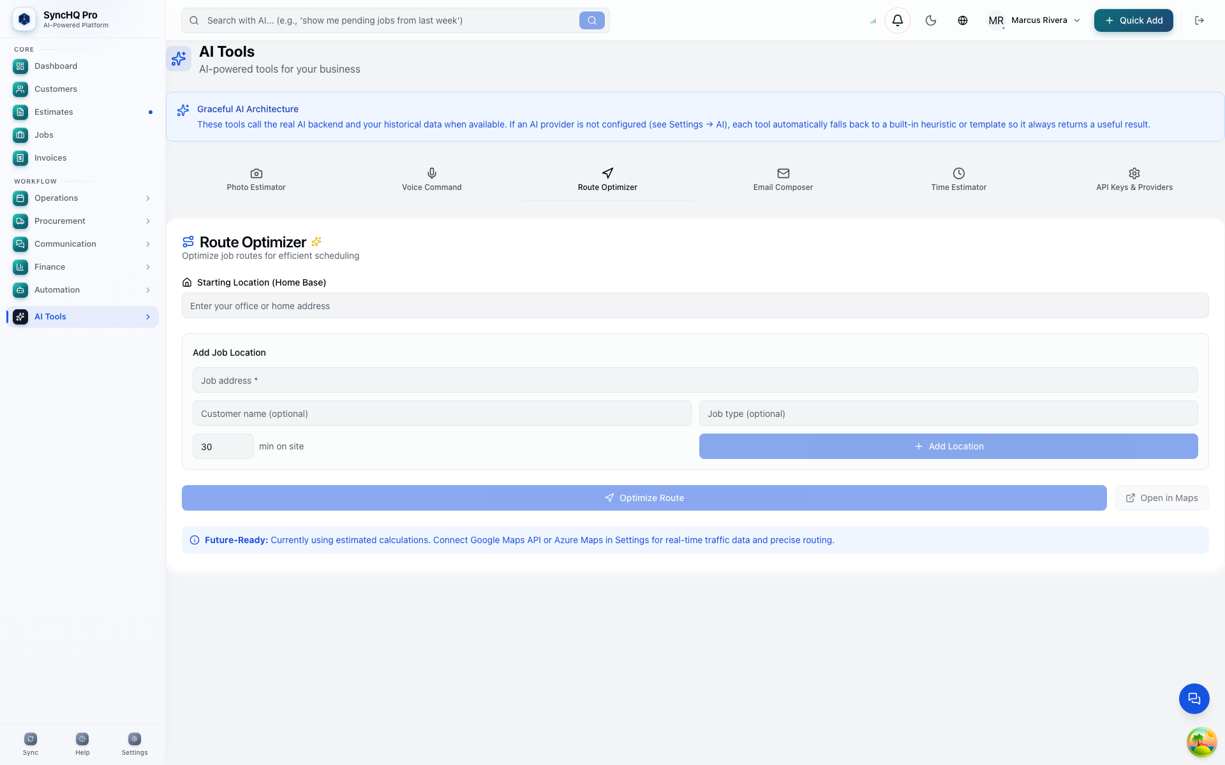Click the Operations calendar icon
This screenshot has height=765, width=1225.
click(x=20, y=198)
